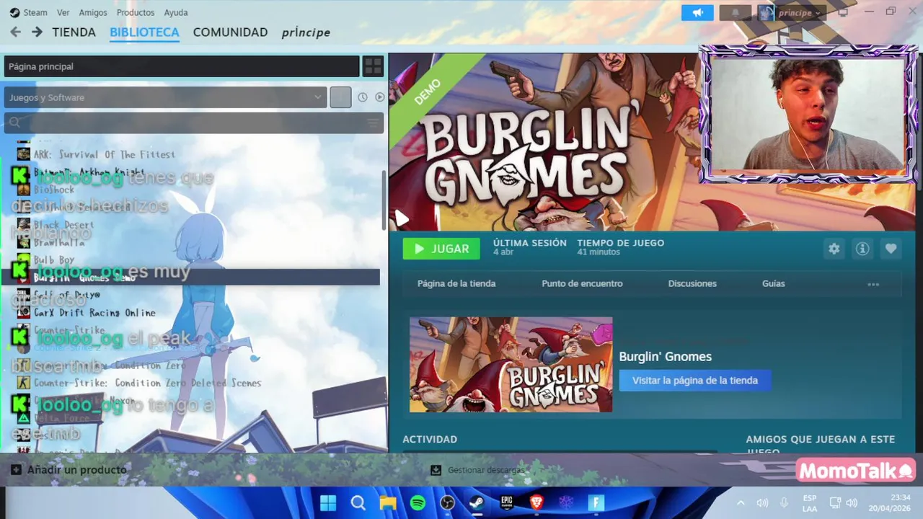Image resolution: width=923 pixels, height=519 pixels.
Task: Go forward with the right arrow
Action: click(37, 32)
